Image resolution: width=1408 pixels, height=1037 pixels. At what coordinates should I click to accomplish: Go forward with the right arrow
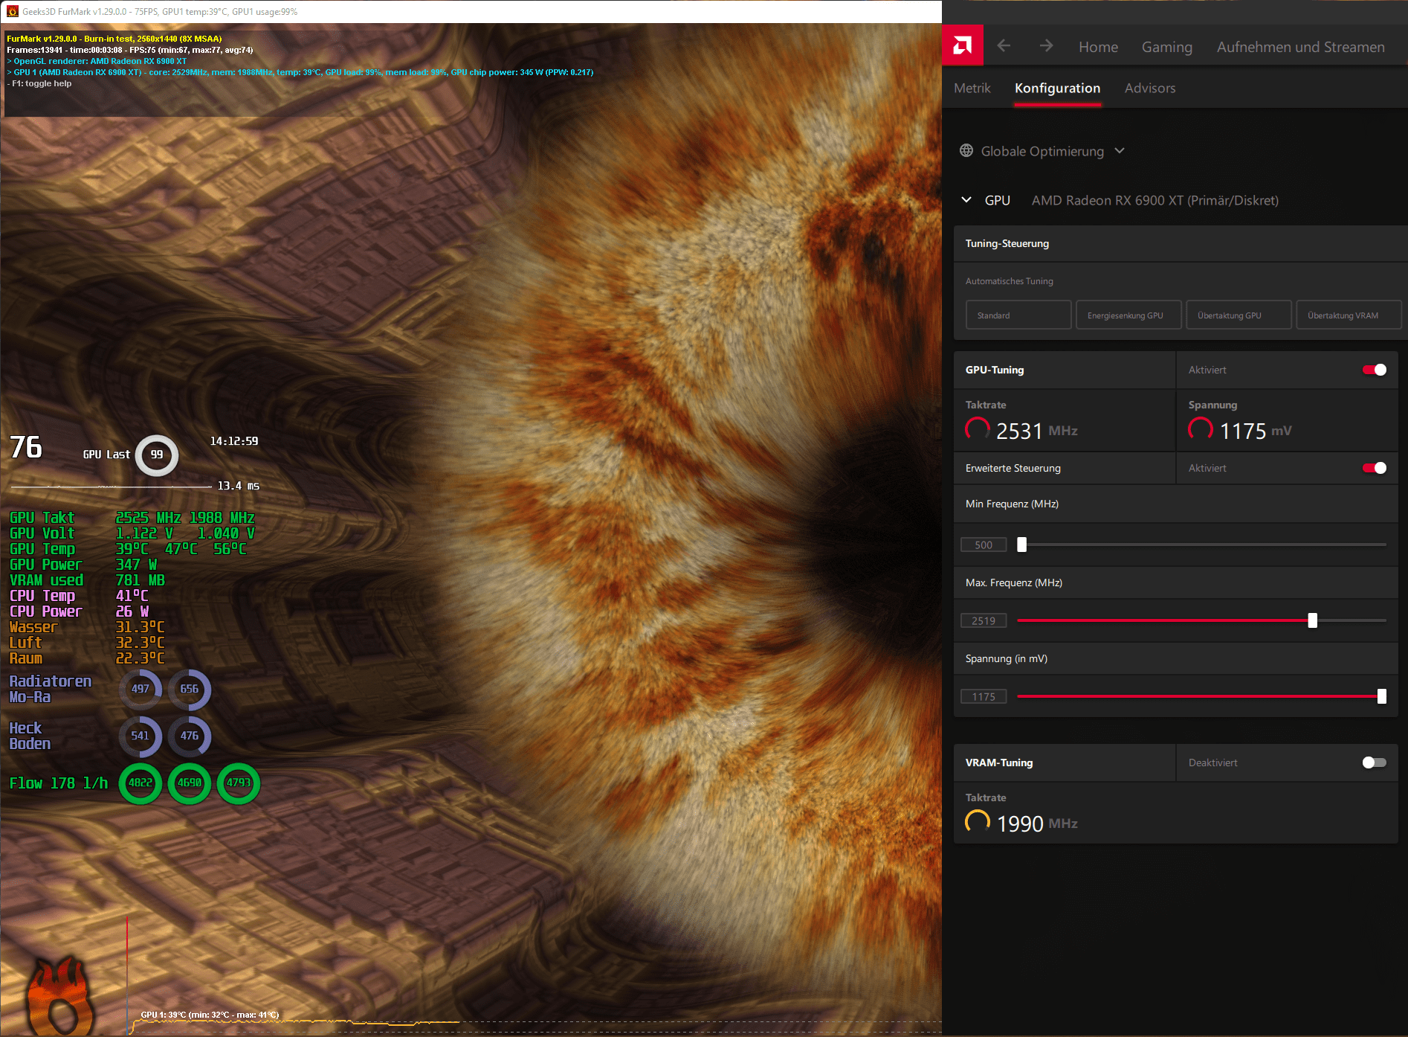click(x=1046, y=46)
